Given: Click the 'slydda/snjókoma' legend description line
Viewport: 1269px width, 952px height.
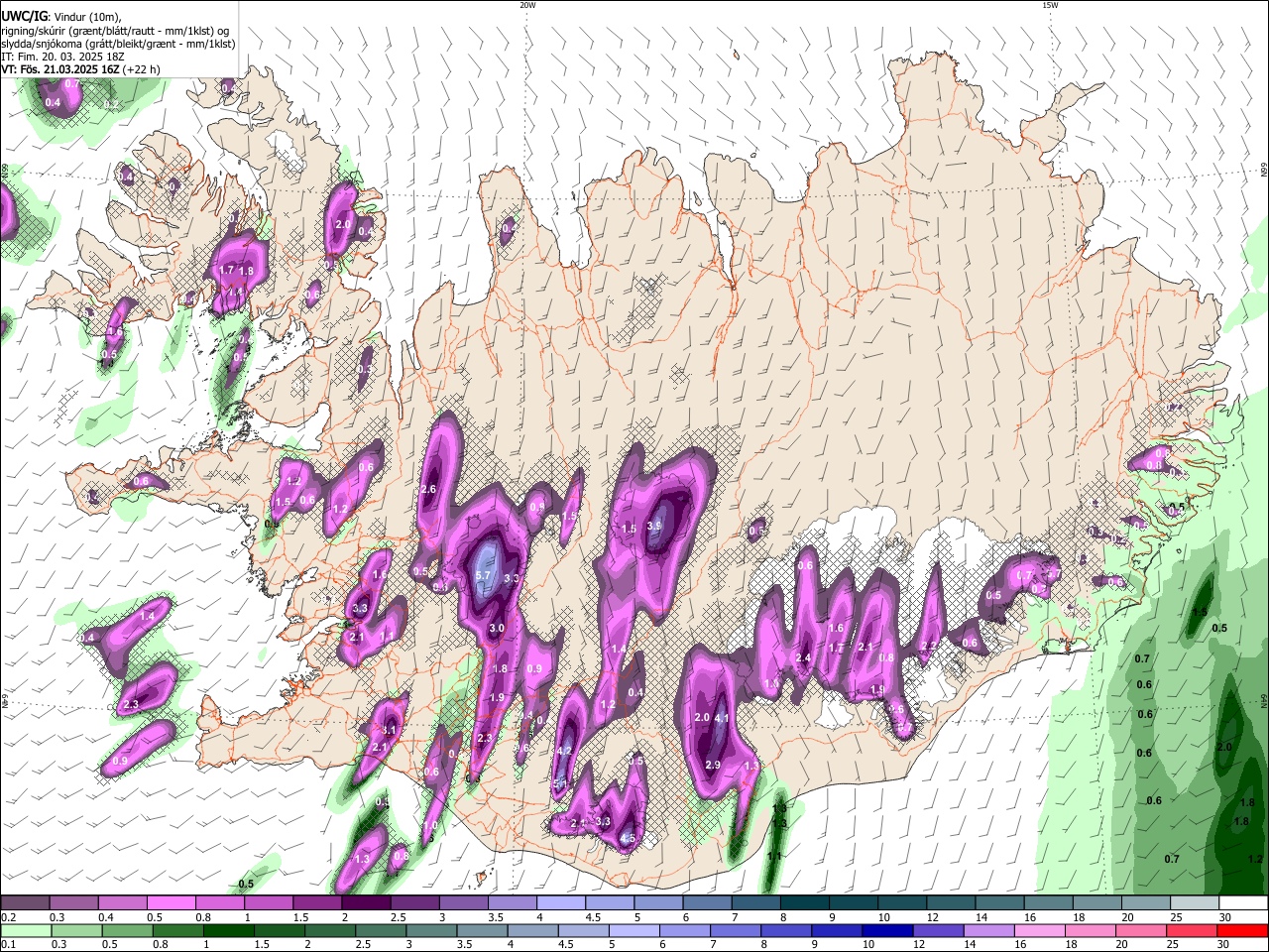Looking at the screenshot, I should pyautogui.click(x=118, y=44).
